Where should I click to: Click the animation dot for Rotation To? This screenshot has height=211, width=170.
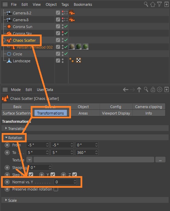tap(7, 153)
